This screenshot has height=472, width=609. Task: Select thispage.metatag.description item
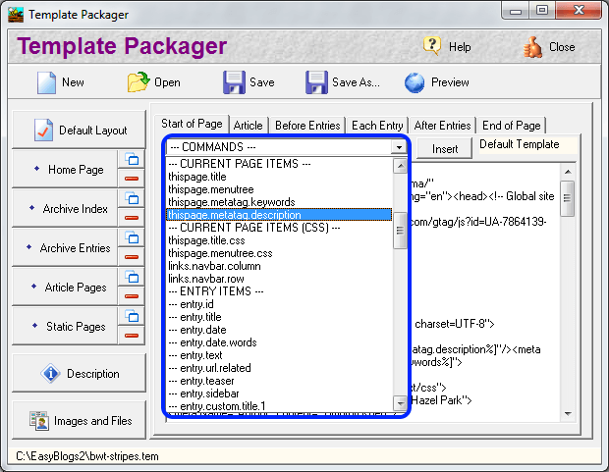[279, 215]
